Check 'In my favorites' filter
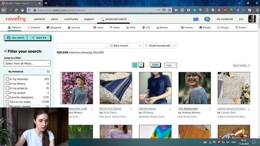This screenshot has height=146, width=260. [x=7, y=79]
